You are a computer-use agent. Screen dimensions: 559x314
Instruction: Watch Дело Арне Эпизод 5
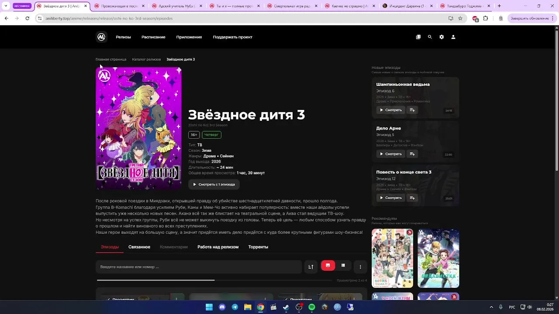coord(391,154)
